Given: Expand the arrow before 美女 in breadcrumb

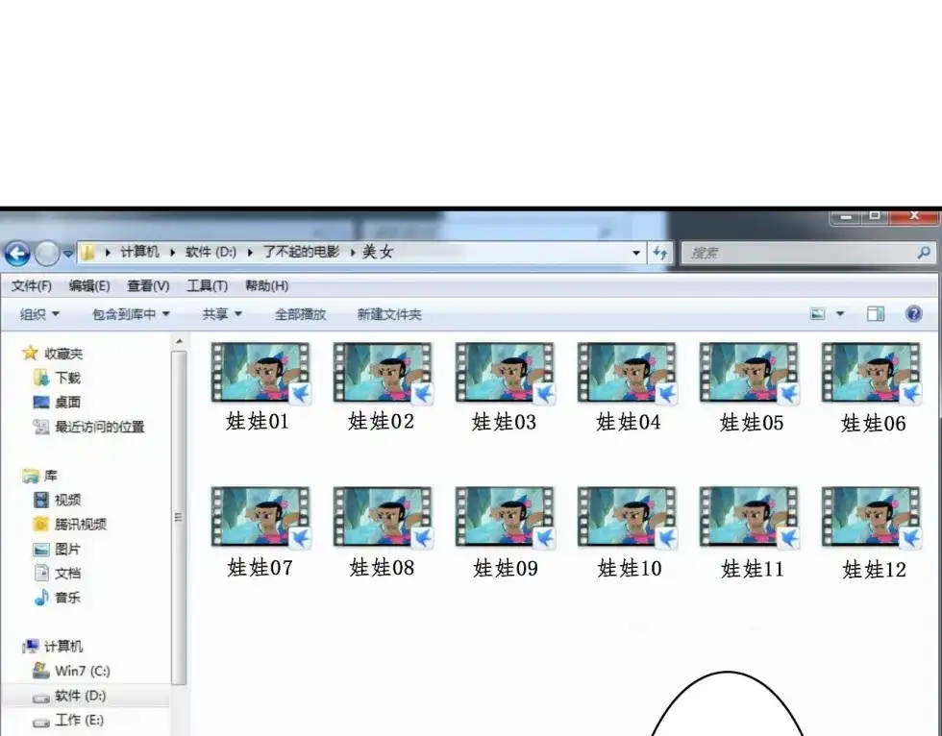Looking at the screenshot, I should (353, 253).
